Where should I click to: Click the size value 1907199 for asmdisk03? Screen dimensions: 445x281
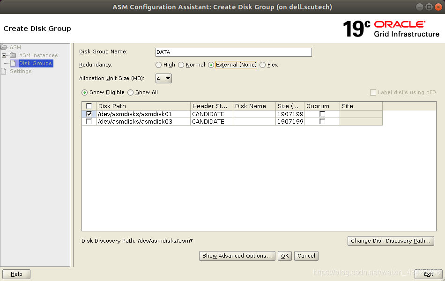[x=290, y=121]
